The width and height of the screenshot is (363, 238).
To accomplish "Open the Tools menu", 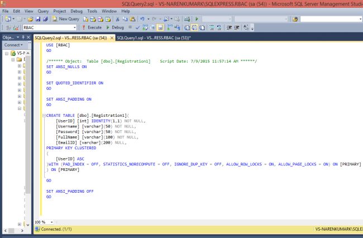I will point(92,11).
